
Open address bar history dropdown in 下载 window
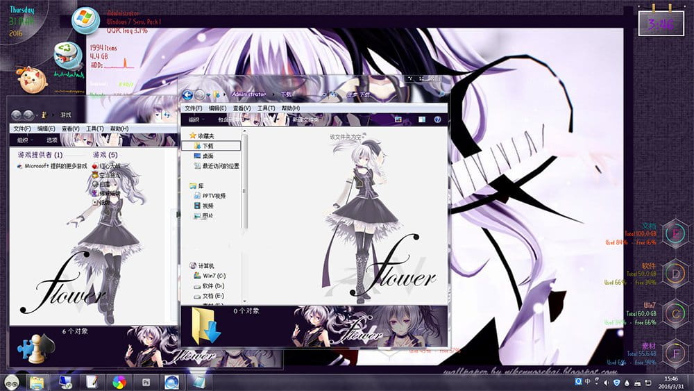pos(324,94)
